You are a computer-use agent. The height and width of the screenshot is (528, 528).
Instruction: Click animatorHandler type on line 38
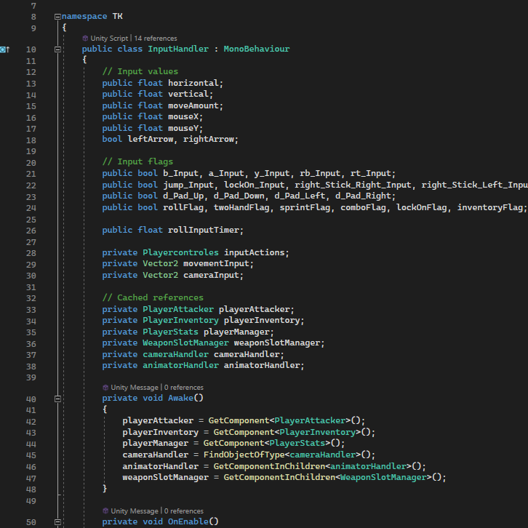[181, 365]
